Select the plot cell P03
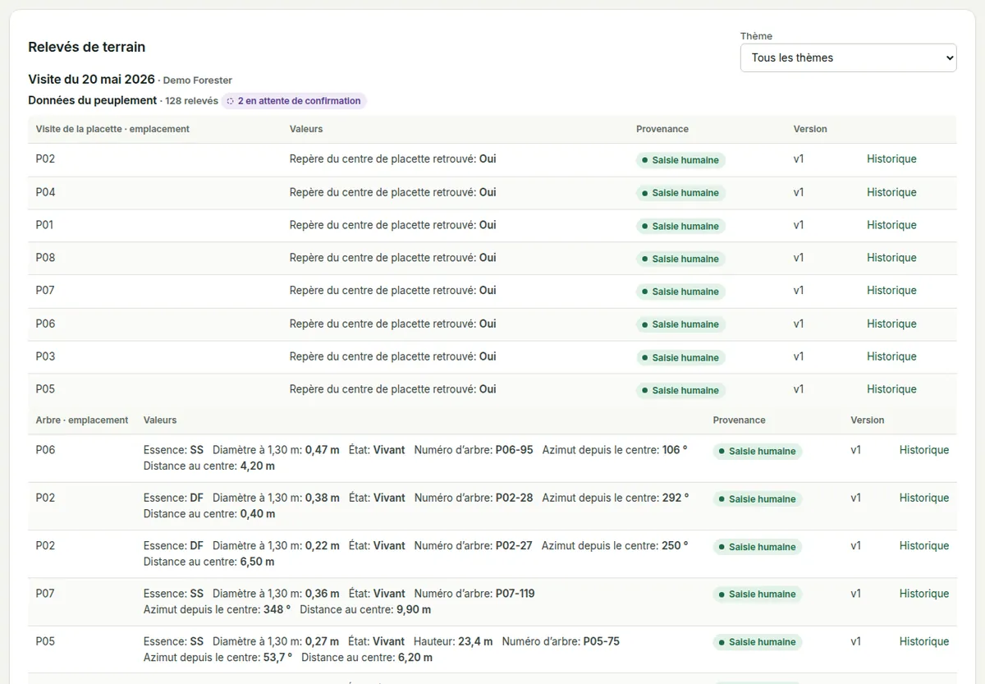The image size is (985, 684). pos(46,356)
